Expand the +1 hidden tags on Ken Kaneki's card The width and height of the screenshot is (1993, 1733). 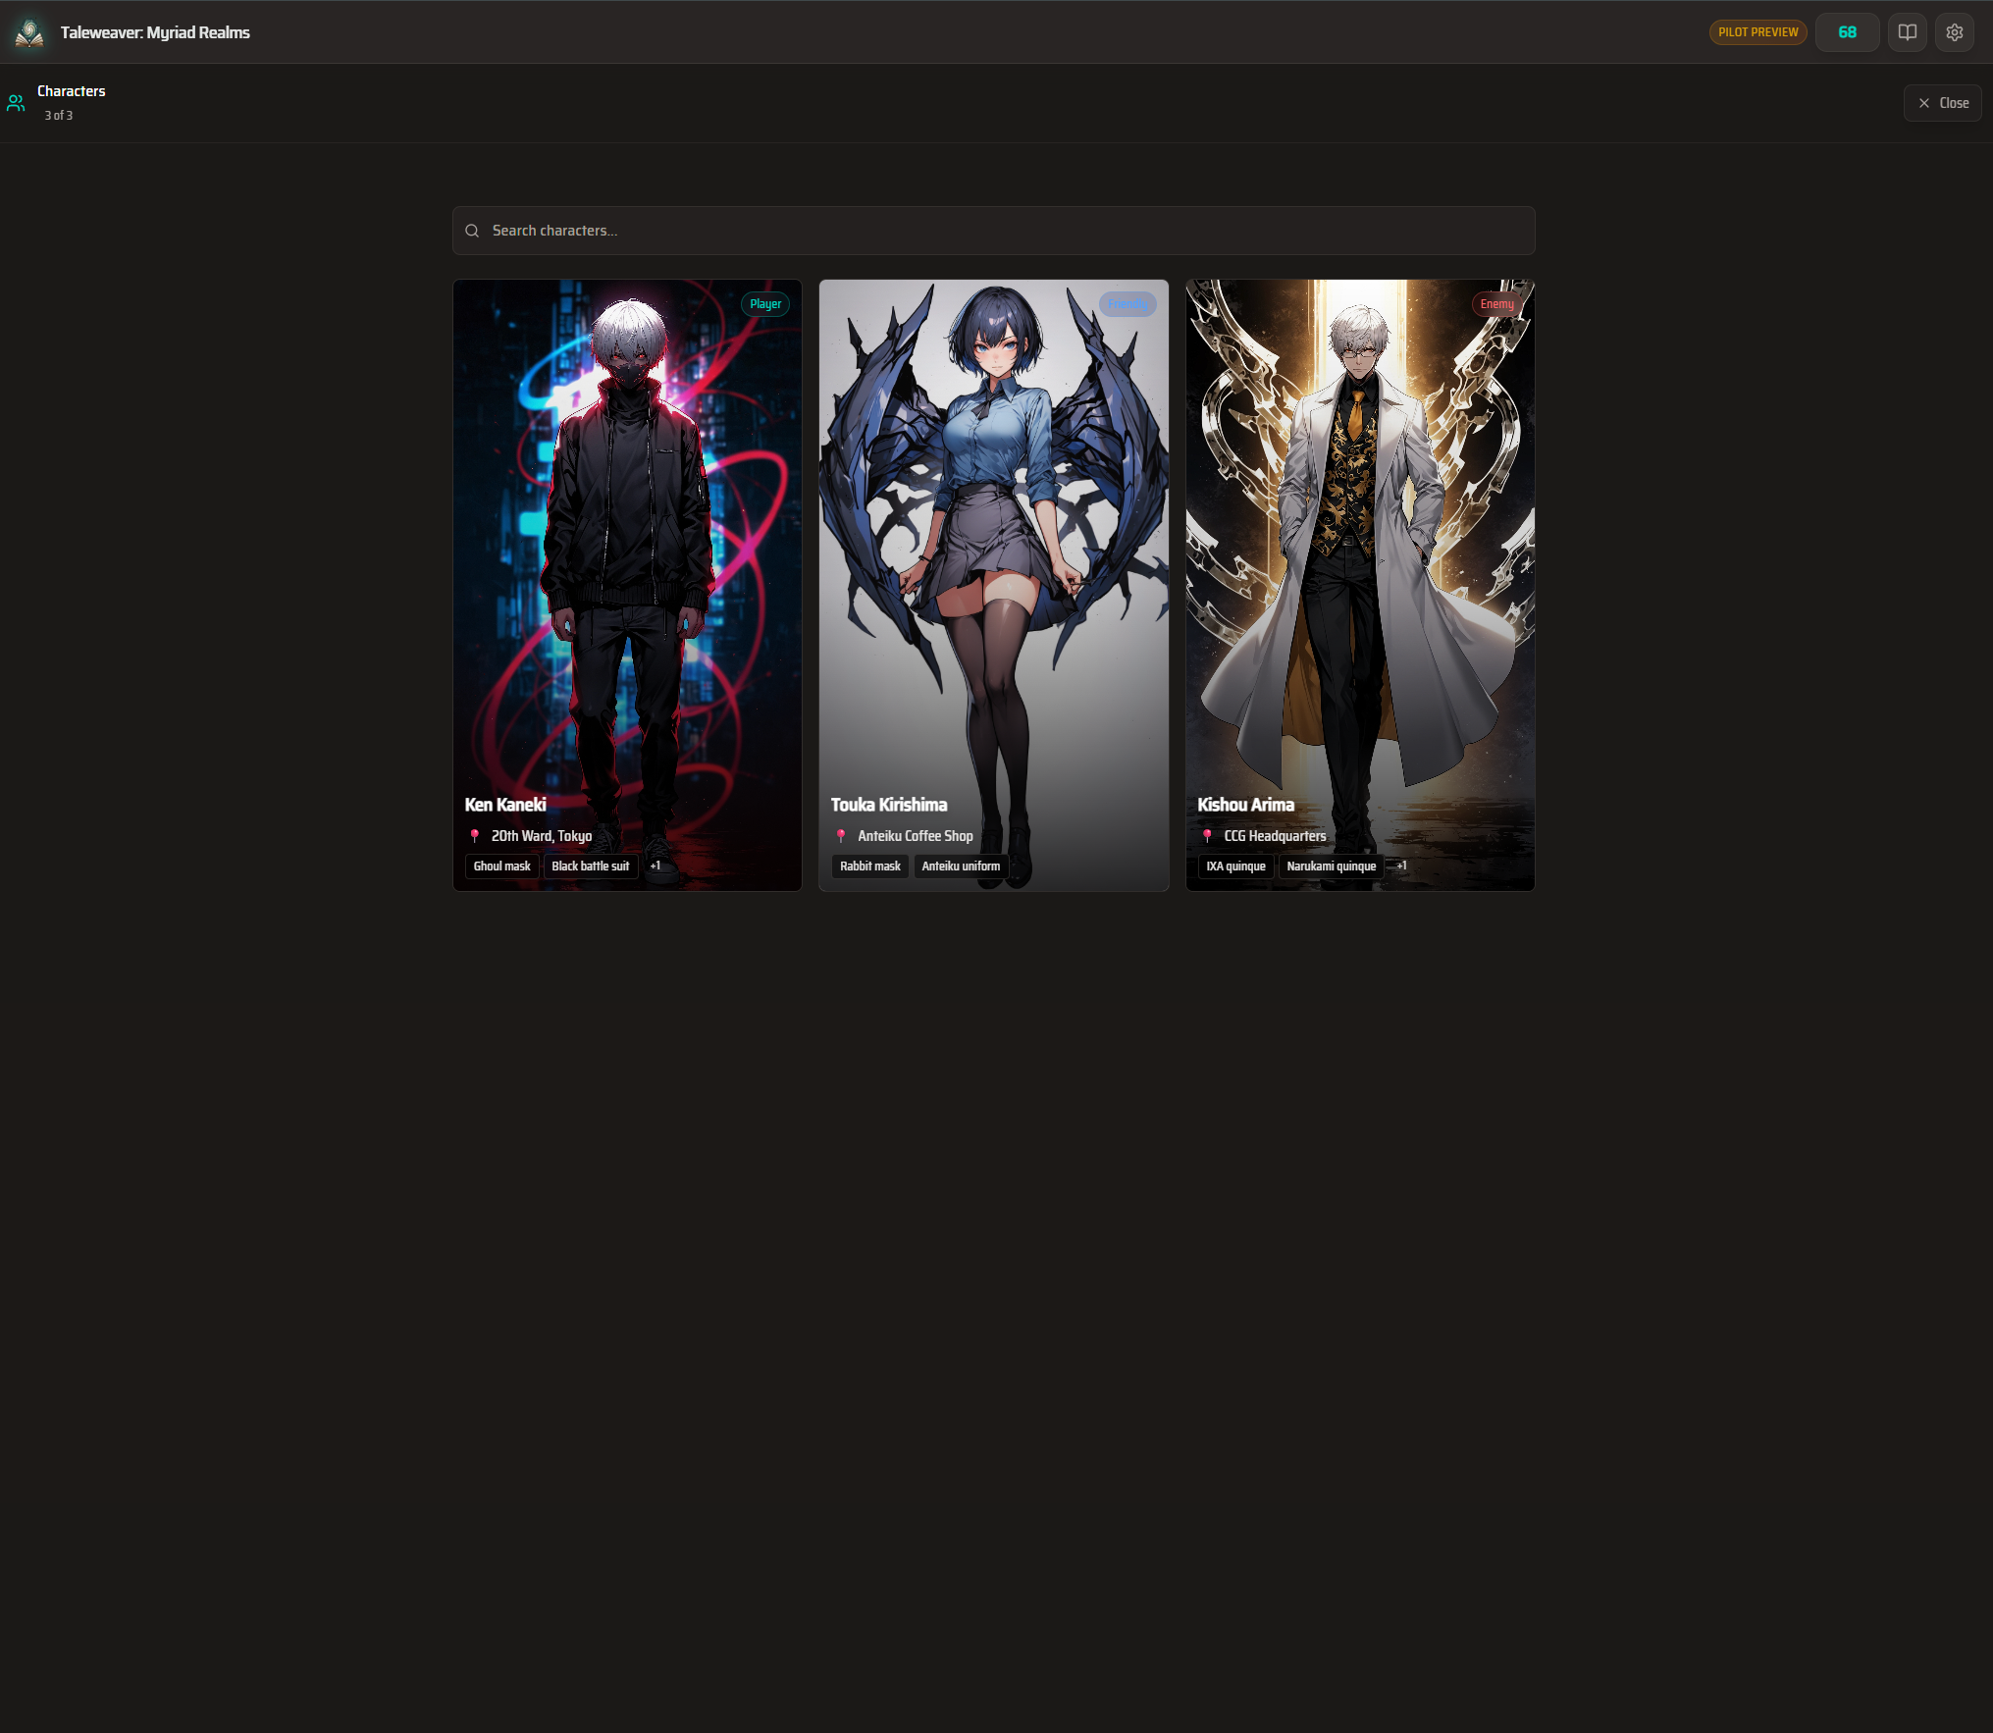656,866
